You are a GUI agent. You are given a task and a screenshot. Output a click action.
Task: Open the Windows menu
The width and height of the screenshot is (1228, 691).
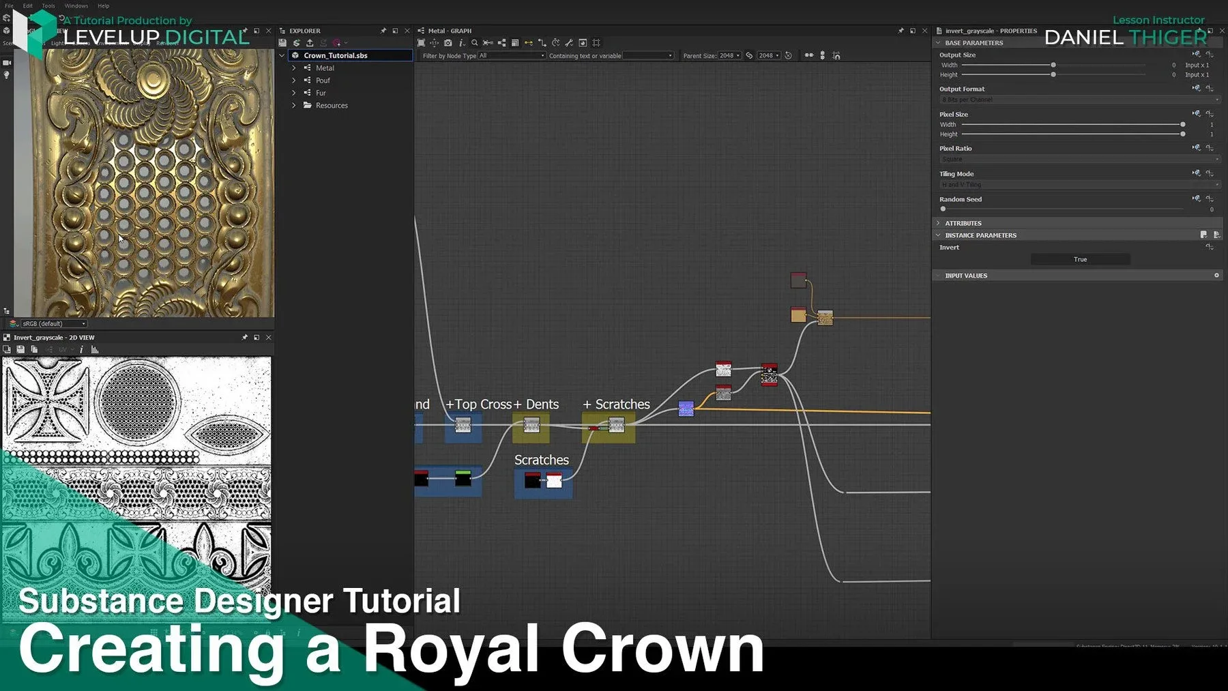(76, 5)
